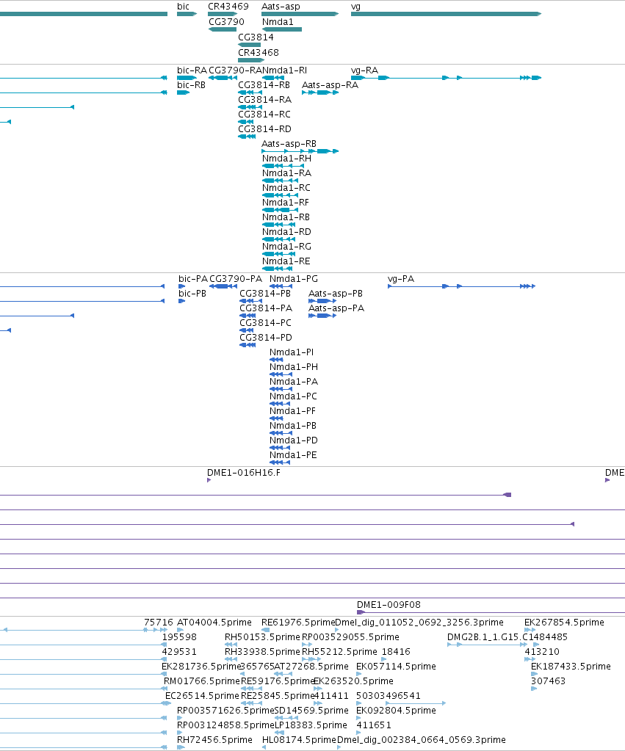
Task: Click the Dmel_dig_002384_0664_0569.3prime label
Action: (422, 740)
